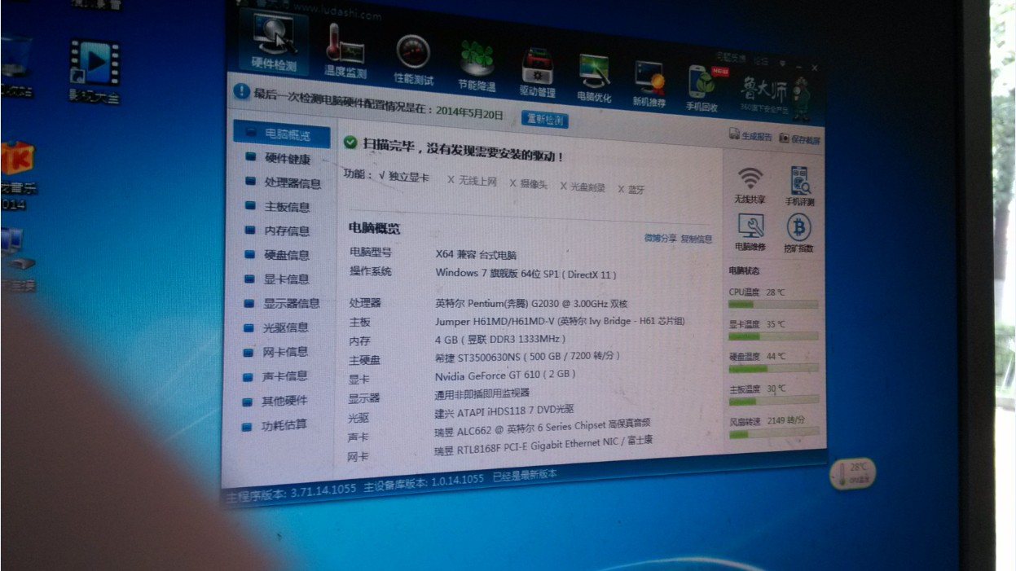The height and width of the screenshot is (571, 1016).
Task: Select 电脑概览 in the sidebar
Action: (x=282, y=134)
